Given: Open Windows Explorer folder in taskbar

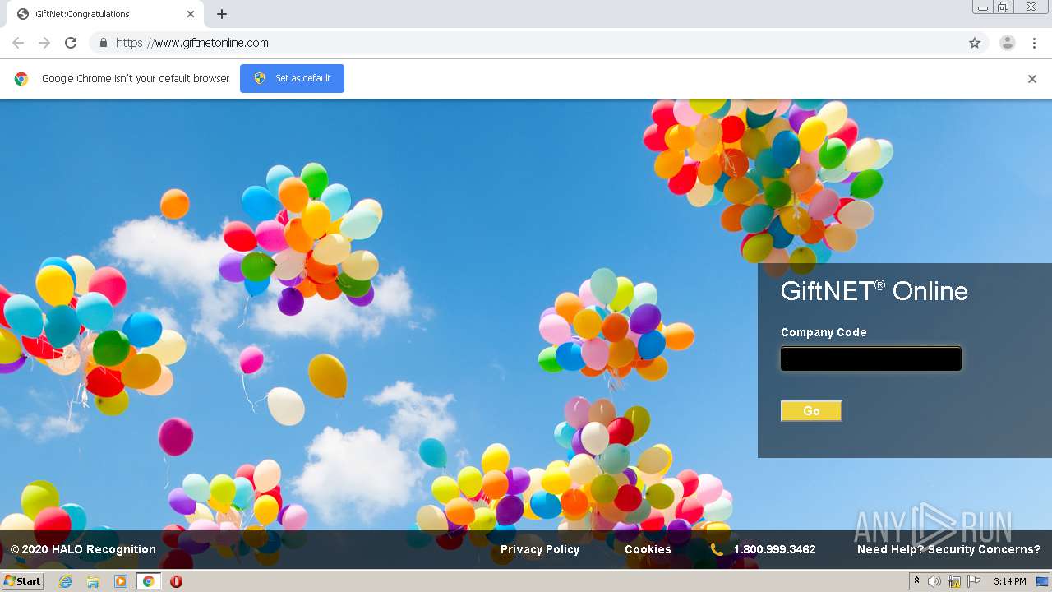Looking at the screenshot, I should 93,581.
